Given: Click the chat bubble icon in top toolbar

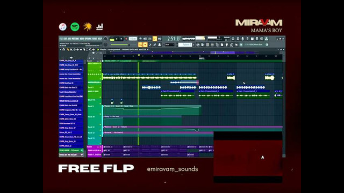Looking at the screenshot, I should pos(262,39).
